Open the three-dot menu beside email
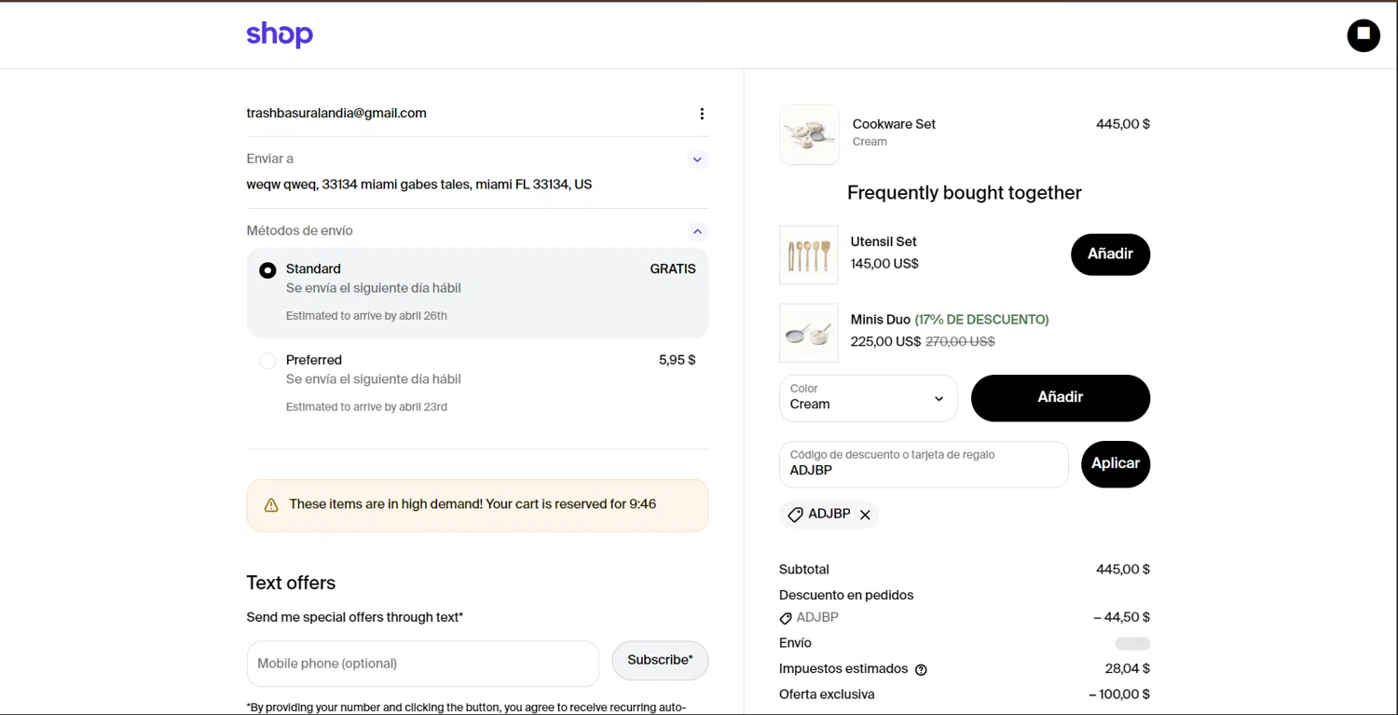The width and height of the screenshot is (1398, 715). coord(702,114)
